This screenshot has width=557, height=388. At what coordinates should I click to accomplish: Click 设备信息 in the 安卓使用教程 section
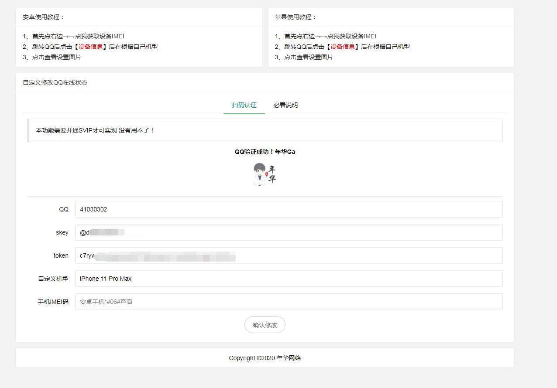click(x=91, y=46)
